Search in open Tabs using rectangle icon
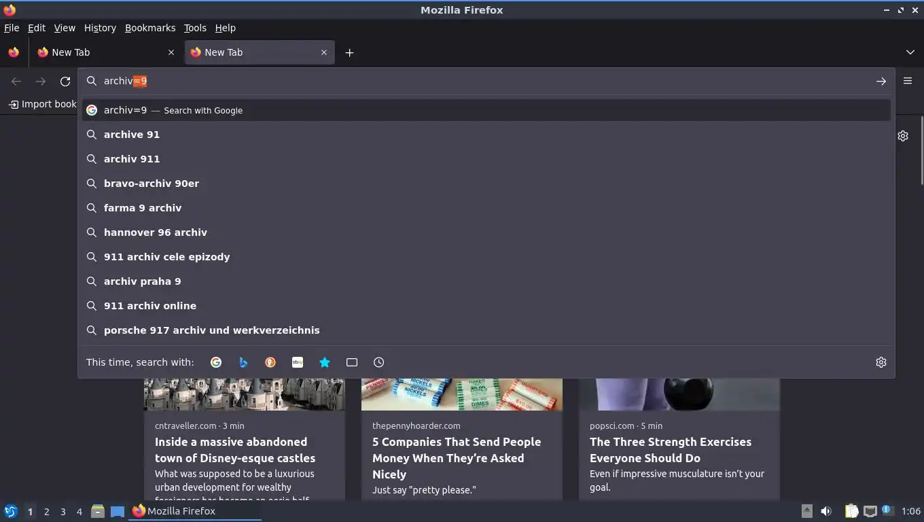This screenshot has height=522, width=924. [352, 362]
